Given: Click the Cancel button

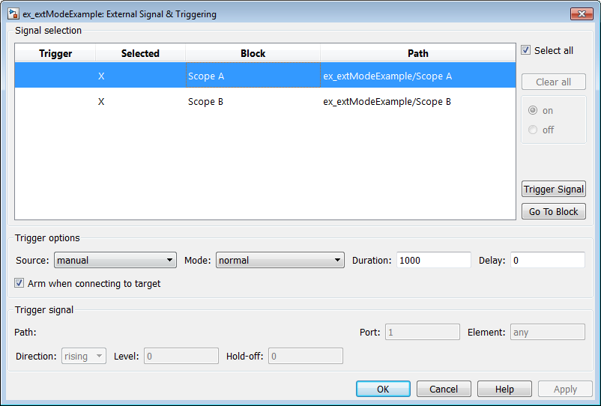Looking at the screenshot, I should [444, 390].
